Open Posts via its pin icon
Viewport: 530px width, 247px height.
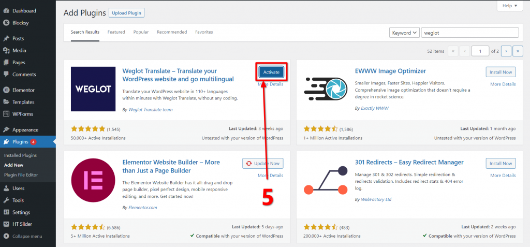(x=6, y=38)
